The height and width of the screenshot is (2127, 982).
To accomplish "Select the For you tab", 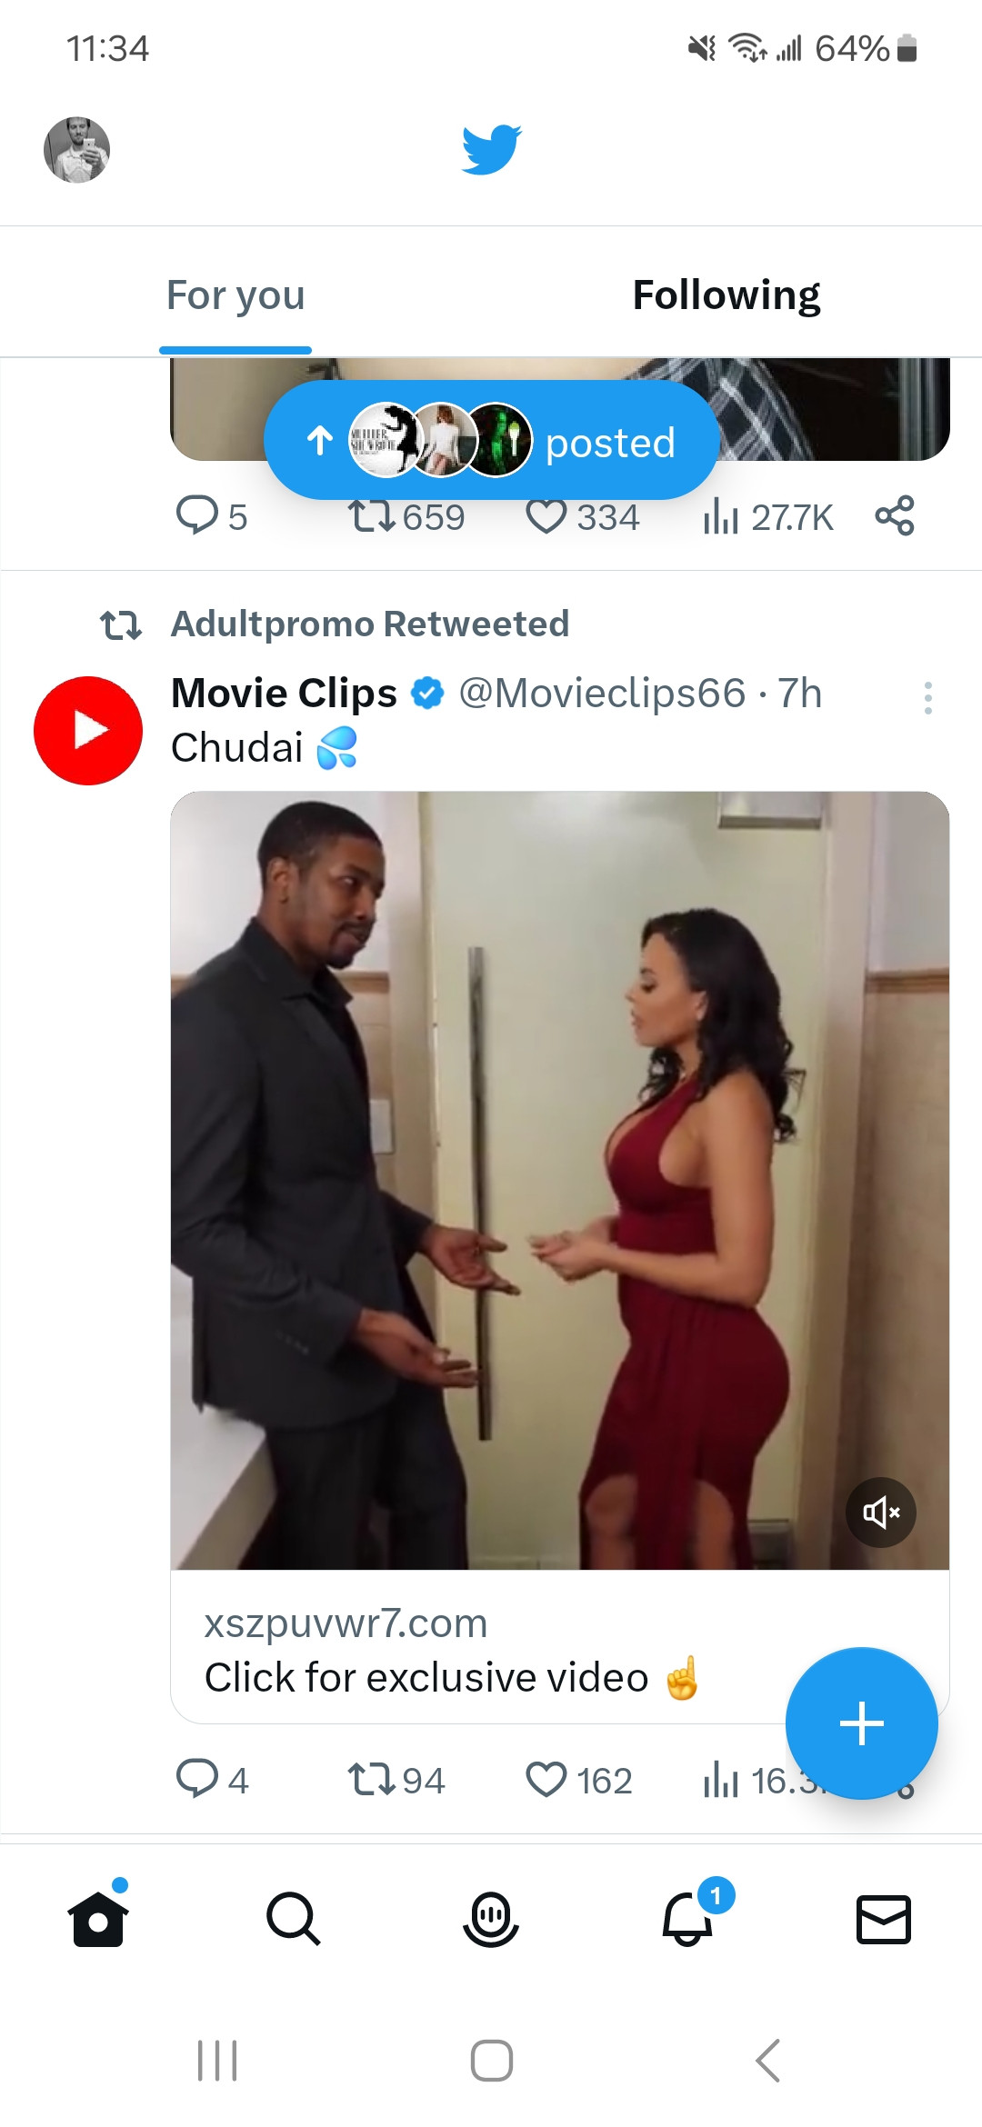I will 235,295.
